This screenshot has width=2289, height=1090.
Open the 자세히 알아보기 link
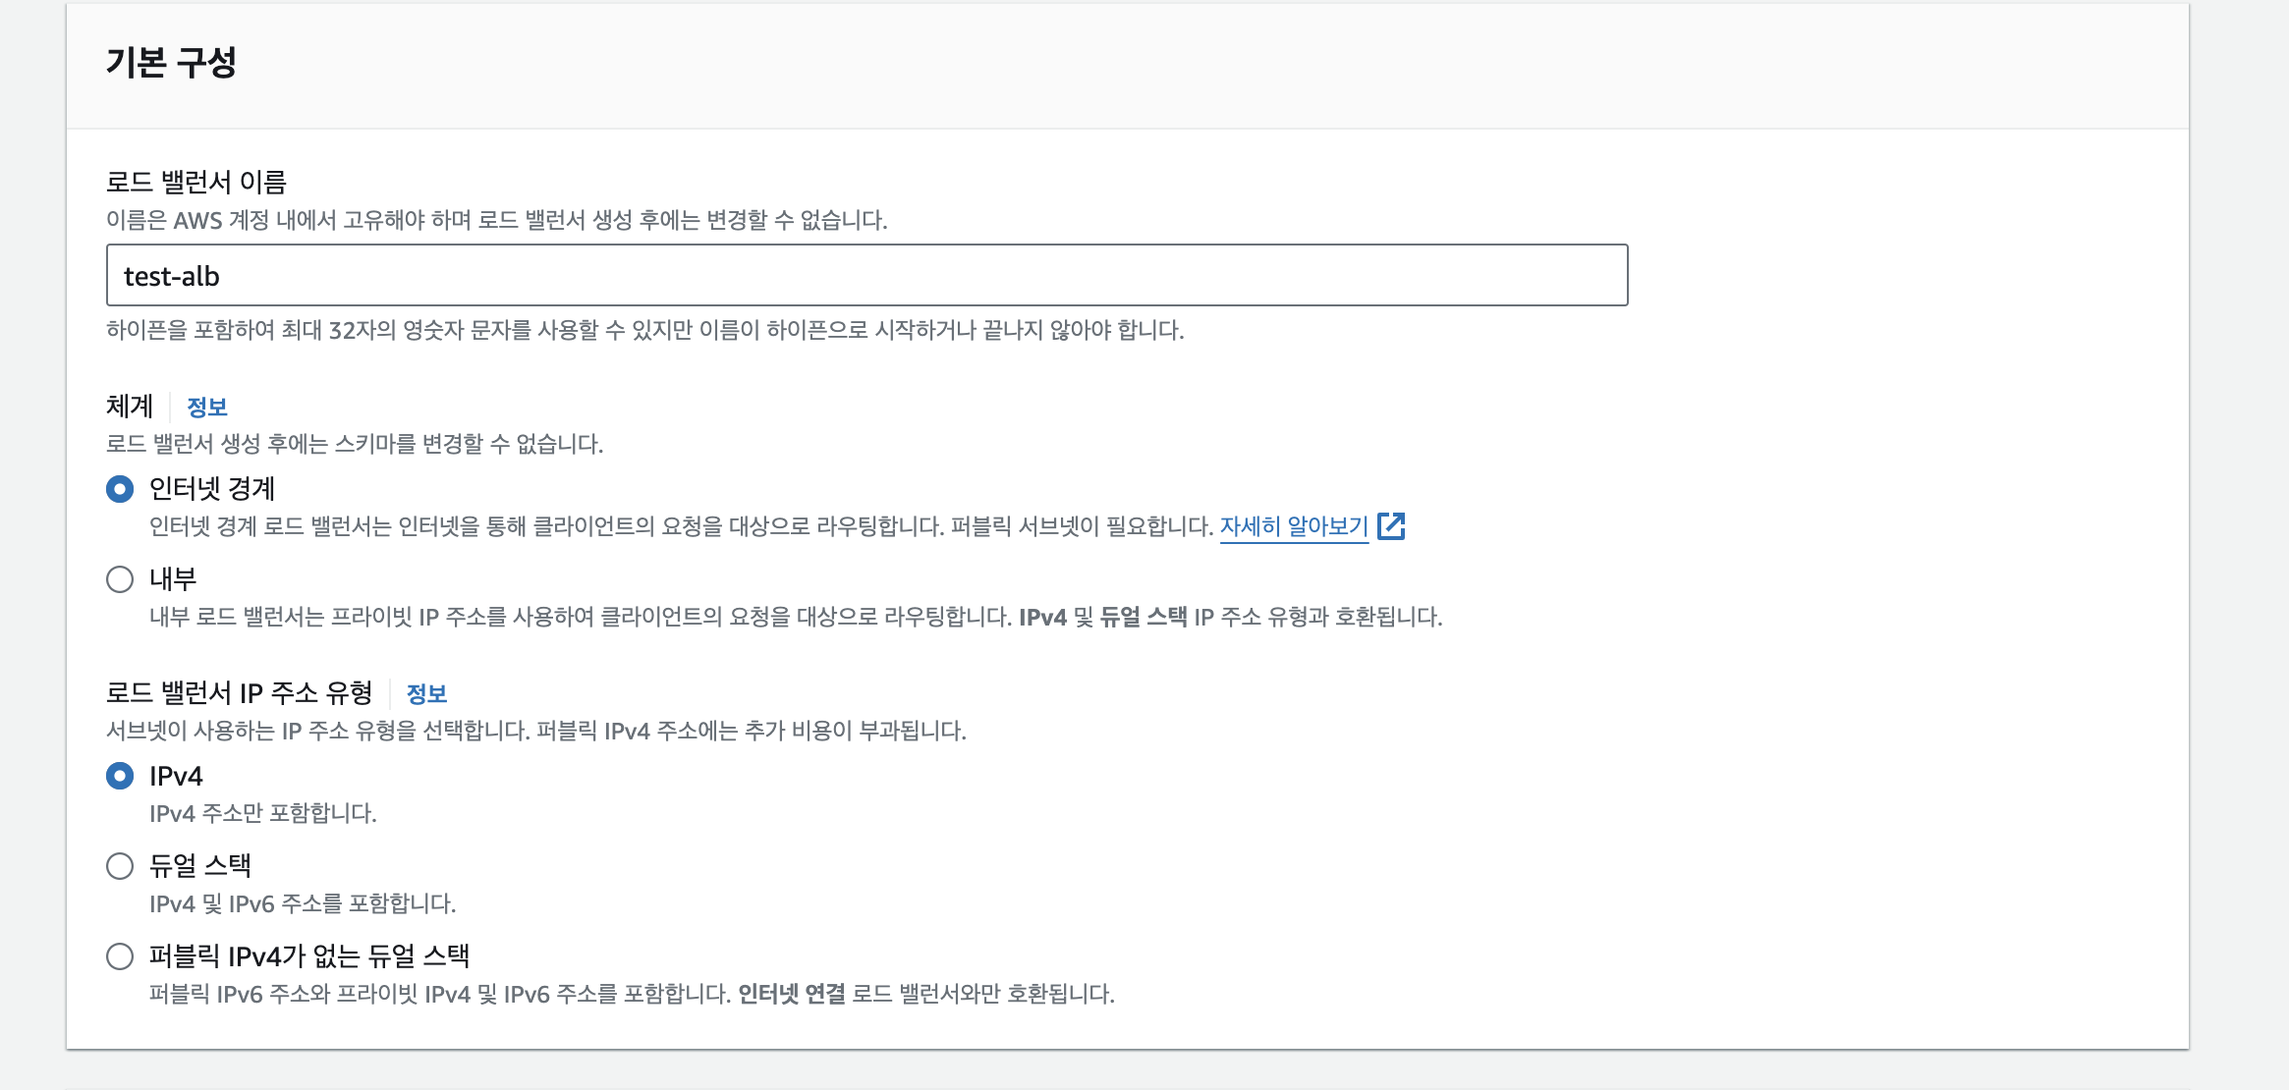(x=1293, y=526)
